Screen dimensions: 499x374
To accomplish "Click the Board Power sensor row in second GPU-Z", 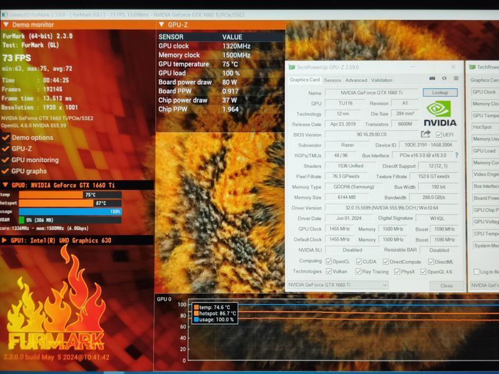I will pos(485,198).
